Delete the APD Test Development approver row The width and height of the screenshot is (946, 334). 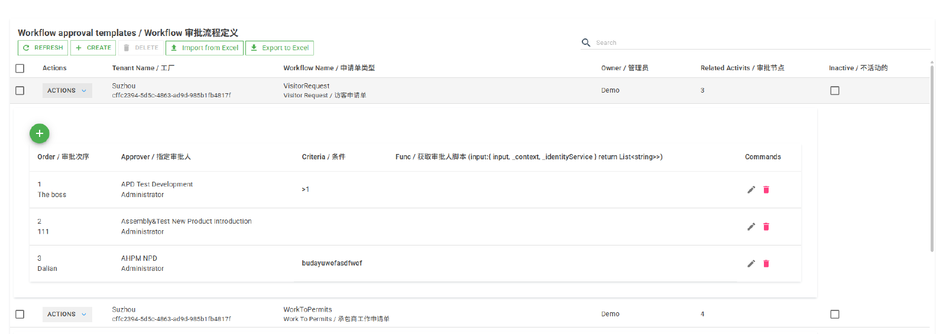point(766,189)
